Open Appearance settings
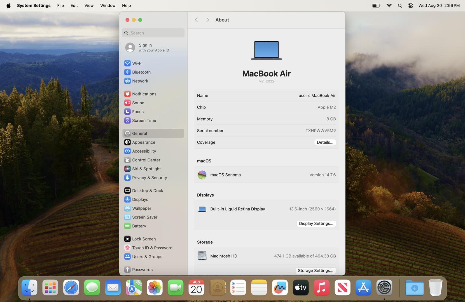465x302 pixels. [153, 142]
